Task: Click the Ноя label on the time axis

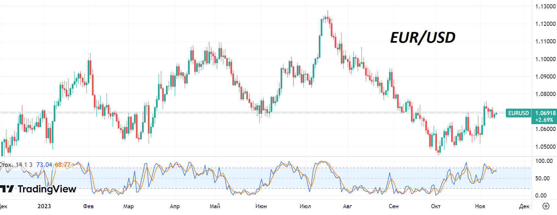Action: 480,206
